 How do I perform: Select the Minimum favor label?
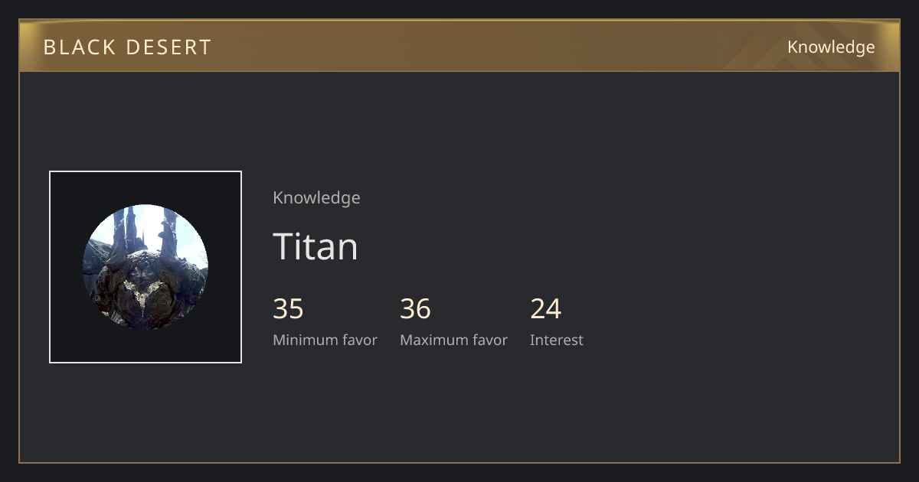point(325,340)
